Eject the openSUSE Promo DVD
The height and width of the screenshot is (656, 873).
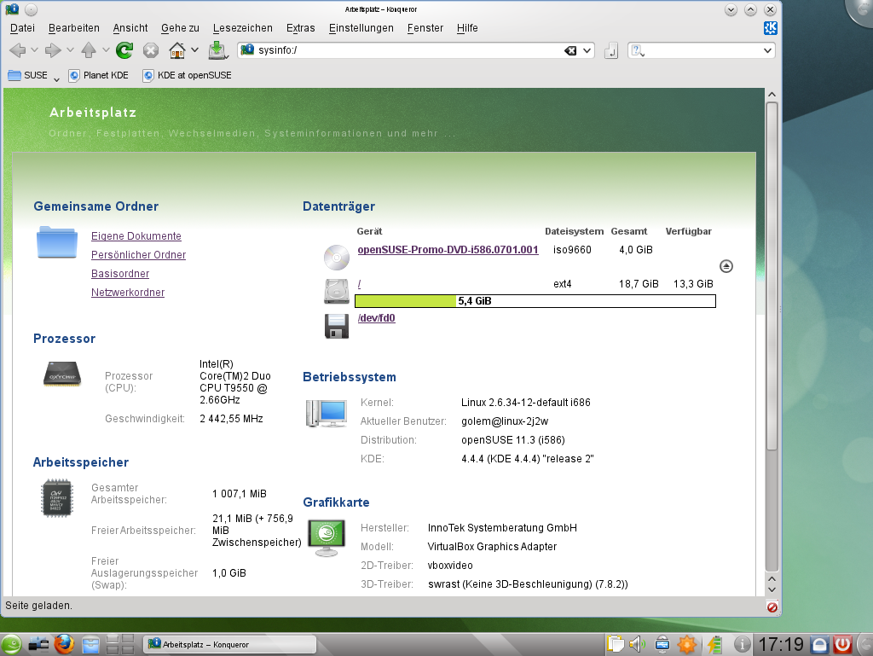coord(726,265)
